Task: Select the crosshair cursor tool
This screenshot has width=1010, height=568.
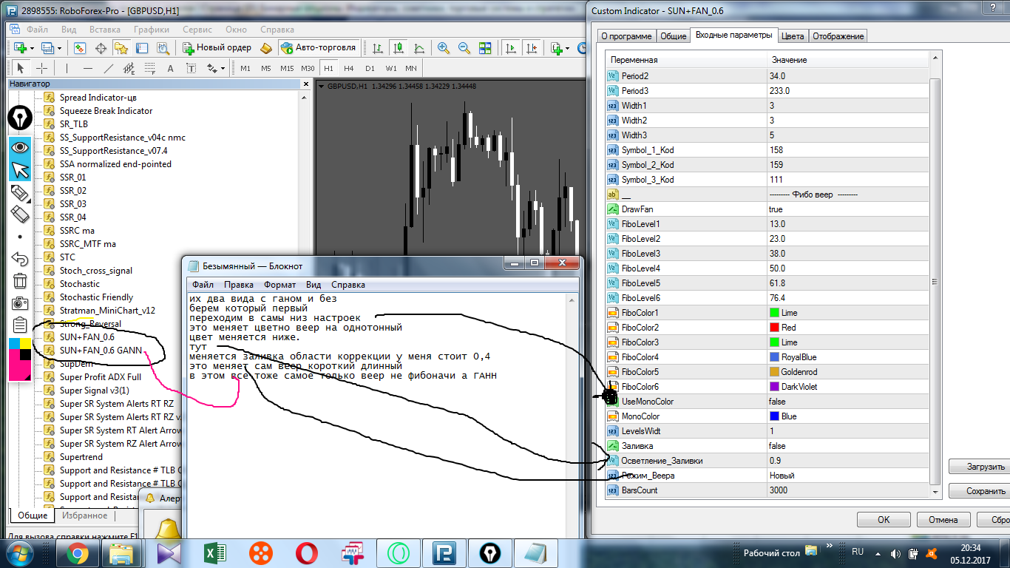Action: coord(42,68)
